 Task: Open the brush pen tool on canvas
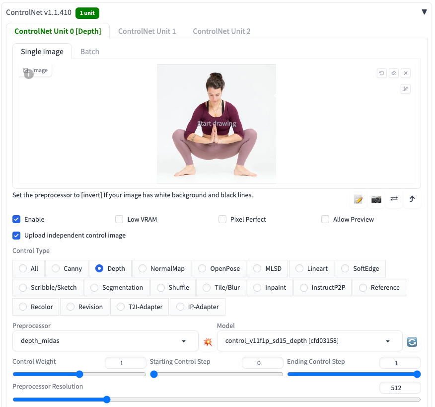pos(406,89)
